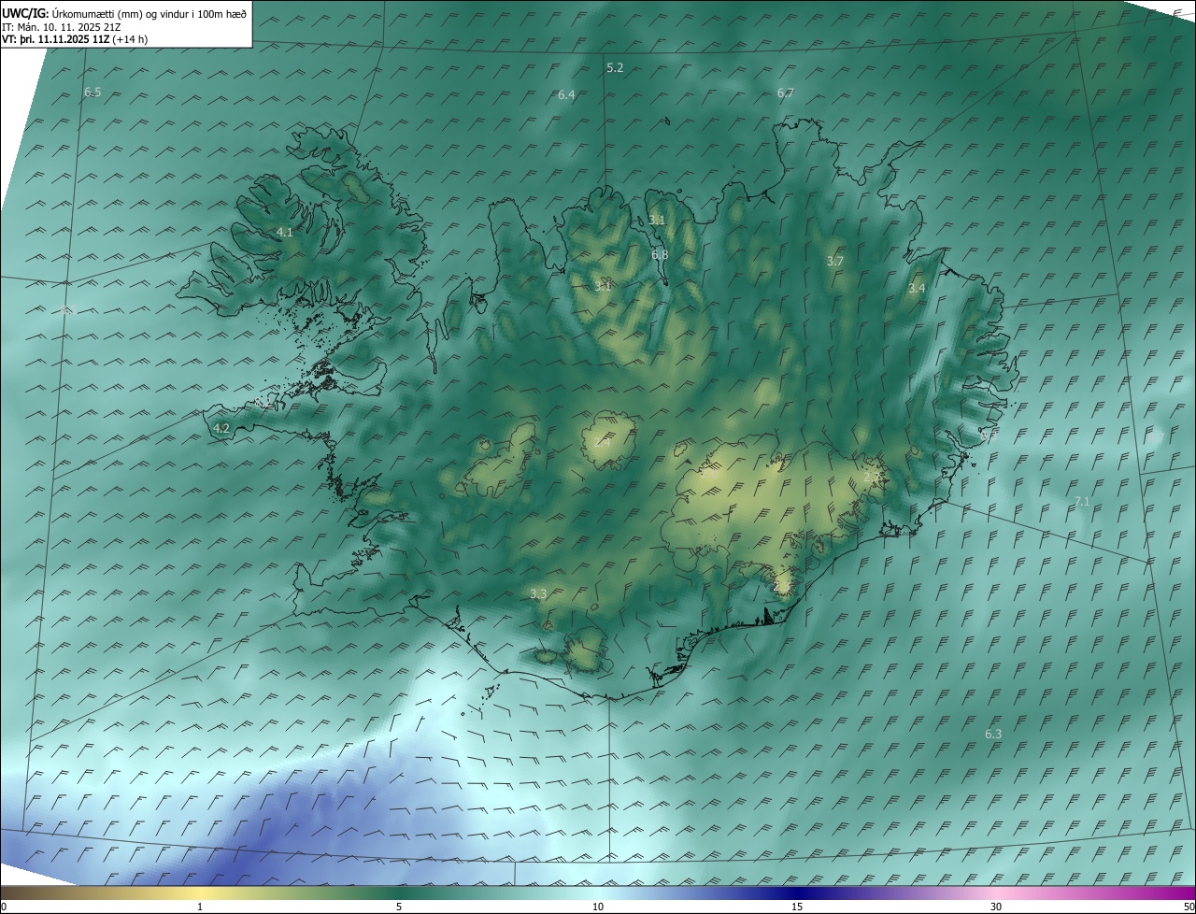Viewport: 1196px width, 914px height.
Task: Click the 6.7 precipitation value
Action: tap(786, 93)
